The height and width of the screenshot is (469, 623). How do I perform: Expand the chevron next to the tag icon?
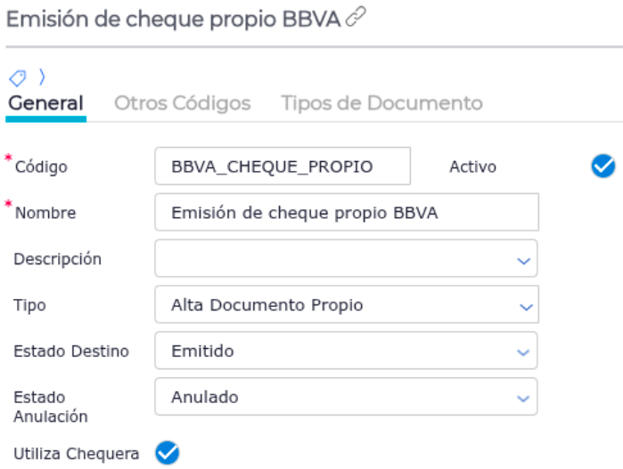[41, 77]
